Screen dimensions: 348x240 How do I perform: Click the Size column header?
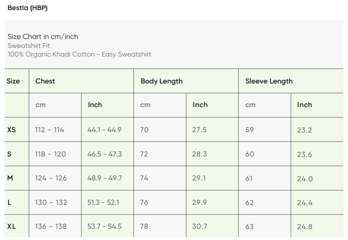(x=13, y=81)
